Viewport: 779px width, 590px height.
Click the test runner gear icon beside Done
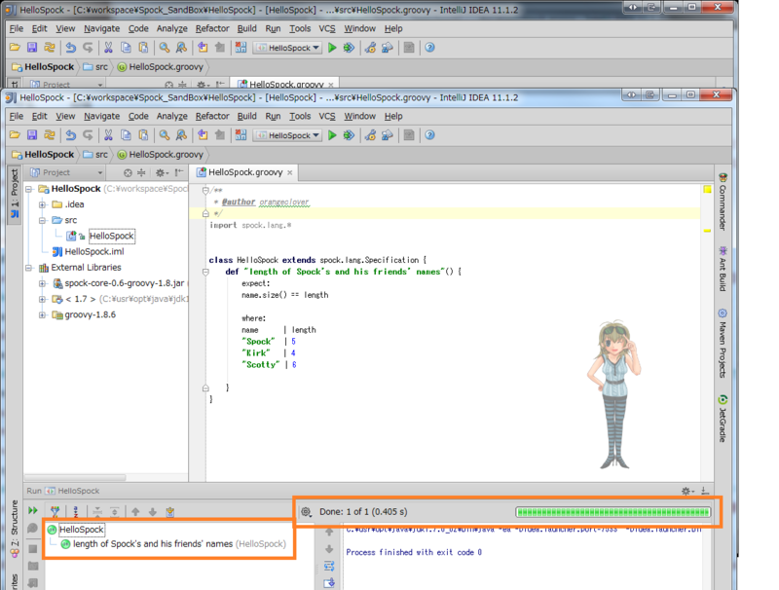(306, 511)
